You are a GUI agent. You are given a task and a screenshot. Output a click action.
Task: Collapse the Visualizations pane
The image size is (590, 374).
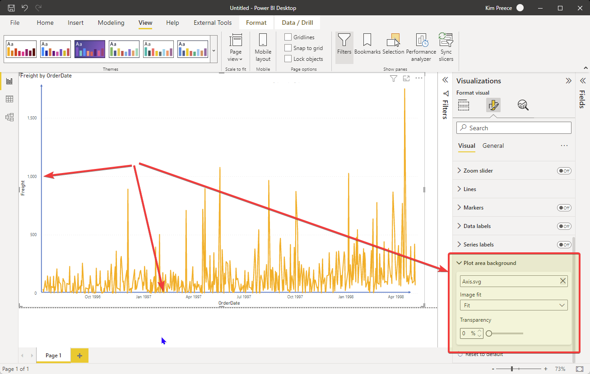pyautogui.click(x=568, y=81)
